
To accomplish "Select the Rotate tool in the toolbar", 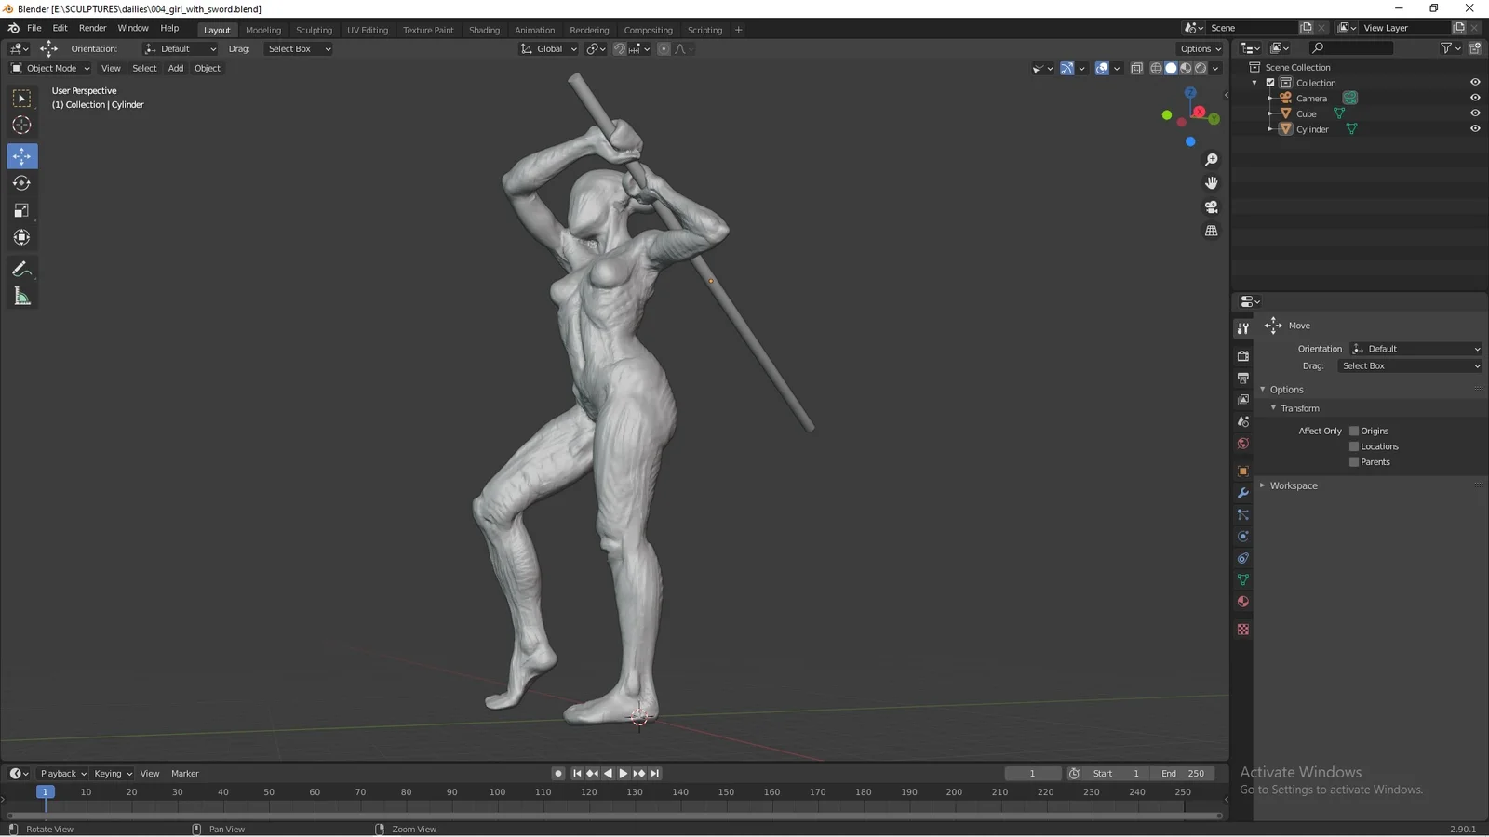I will (x=21, y=183).
